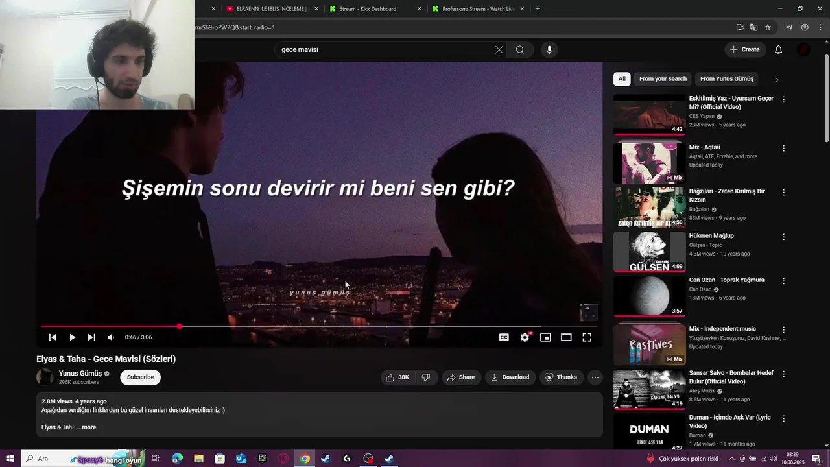
Task: Open Yunus Gümüş channel name link
Action: 80,374
